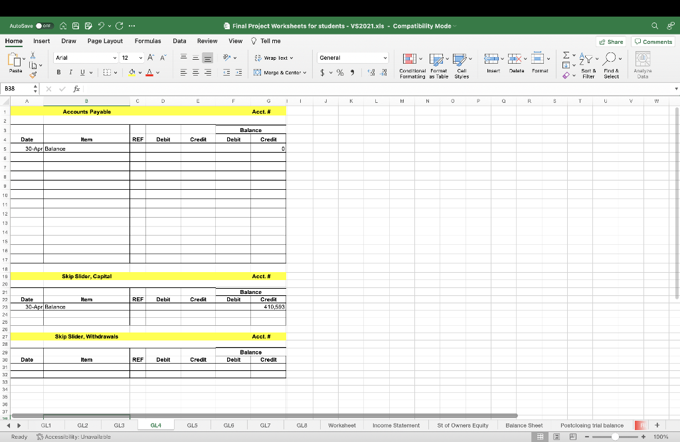
Task: Align text to the right
Action: pyautogui.click(x=208, y=72)
